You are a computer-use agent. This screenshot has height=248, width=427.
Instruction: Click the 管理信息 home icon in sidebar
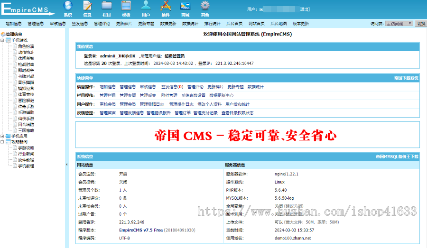(3, 34)
